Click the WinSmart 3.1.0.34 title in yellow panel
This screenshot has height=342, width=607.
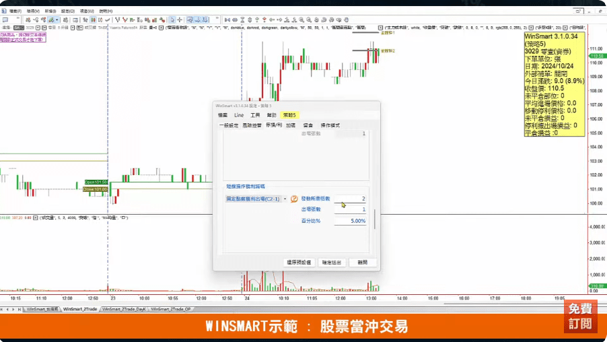point(551,36)
